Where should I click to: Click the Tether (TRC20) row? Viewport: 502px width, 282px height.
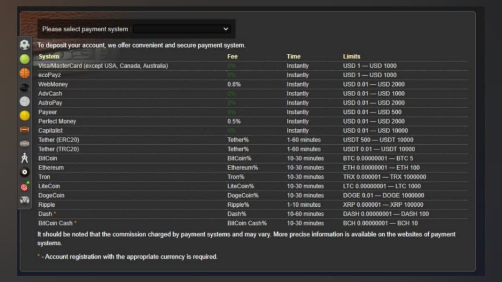pyautogui.click(x=58, y=149)
